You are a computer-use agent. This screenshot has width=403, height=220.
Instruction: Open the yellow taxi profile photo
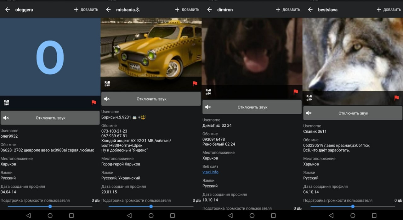click(x=151, y=47)
